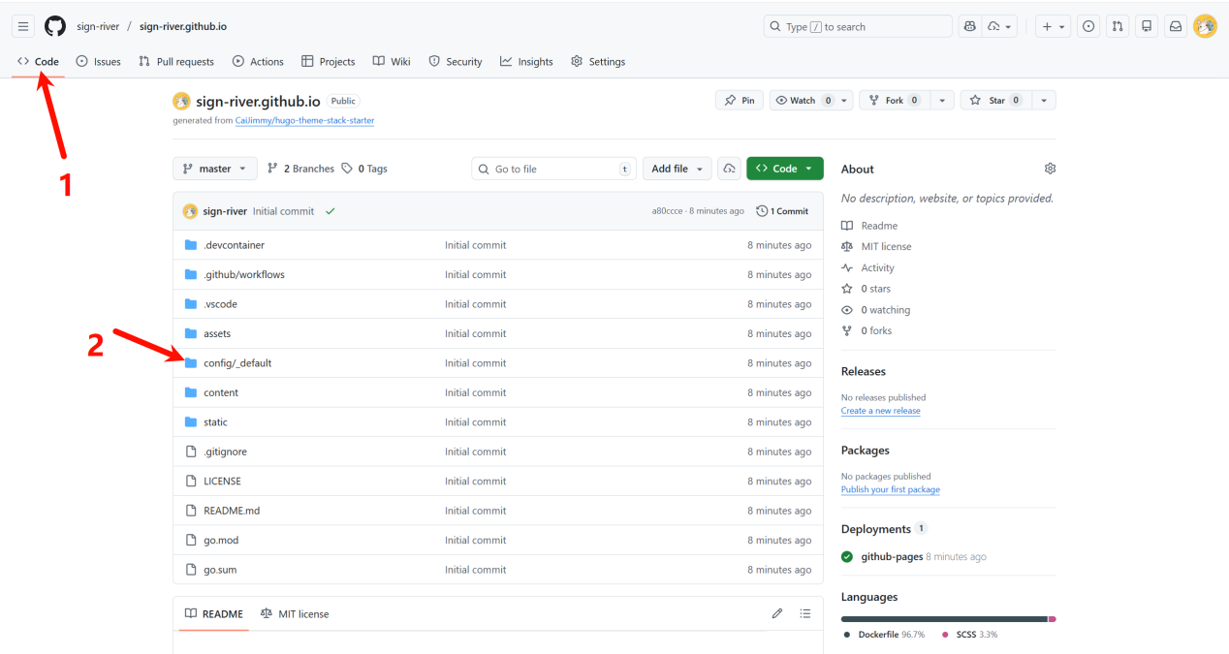Go to the GitHub homepage logo
1229x654 pixels.
(x=55, y=26)
